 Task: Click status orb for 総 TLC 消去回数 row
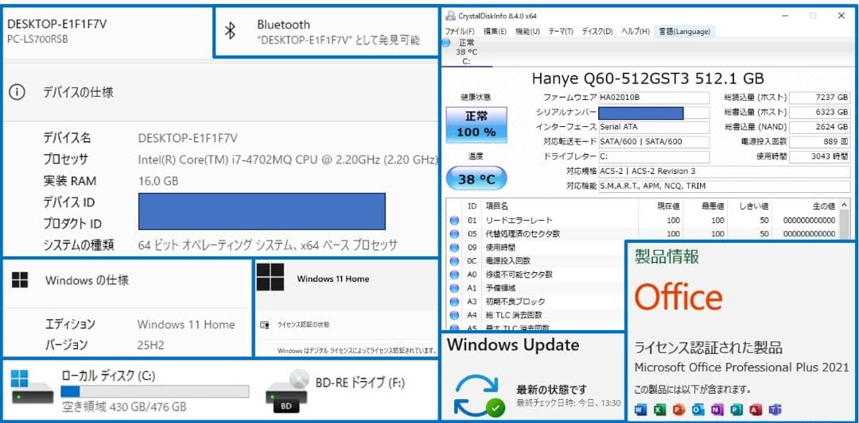tap(454, 315)
